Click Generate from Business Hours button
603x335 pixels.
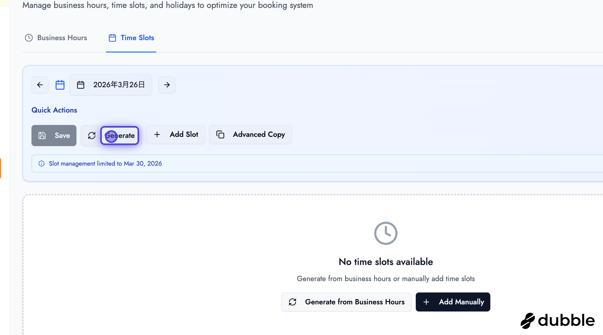pyautogui.click(x=346, y=302)
